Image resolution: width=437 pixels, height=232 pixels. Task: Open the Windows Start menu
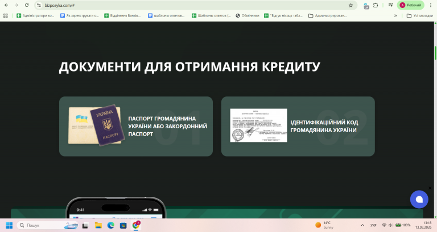[9, 225]
